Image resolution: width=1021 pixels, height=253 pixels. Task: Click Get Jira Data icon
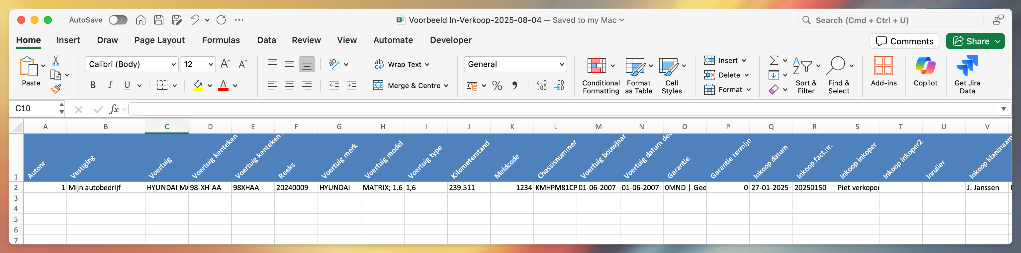[x=967, y=66]
